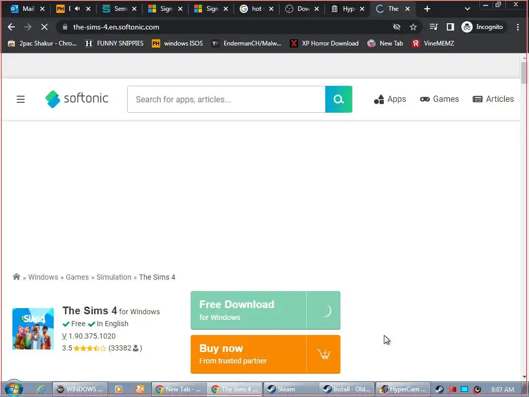Open the UC Browser taskbar icon
This screenshot has height=397, width=529.
[x=140, y=389]
